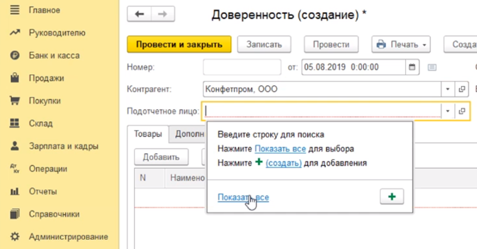The width and height of the screenshot is (477, 249).
Task: Open the Печать dropdown menu
Action: (x=401, y=45)
